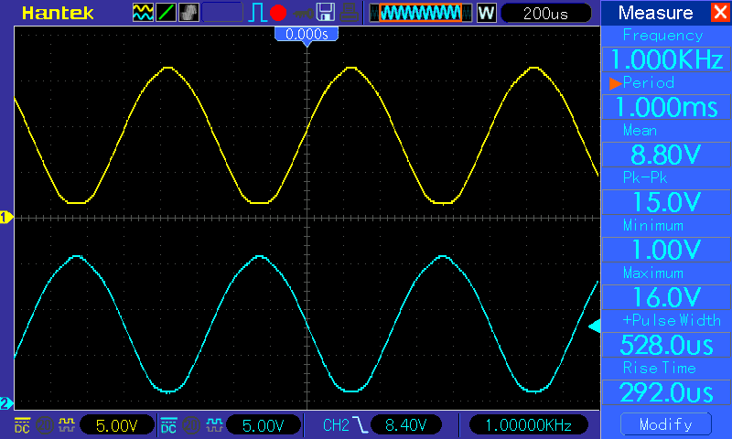Screen dimensions: 732x439
Task: Click the 200us timebase readout
Action: pyautogui.click(x=545, y=13)
